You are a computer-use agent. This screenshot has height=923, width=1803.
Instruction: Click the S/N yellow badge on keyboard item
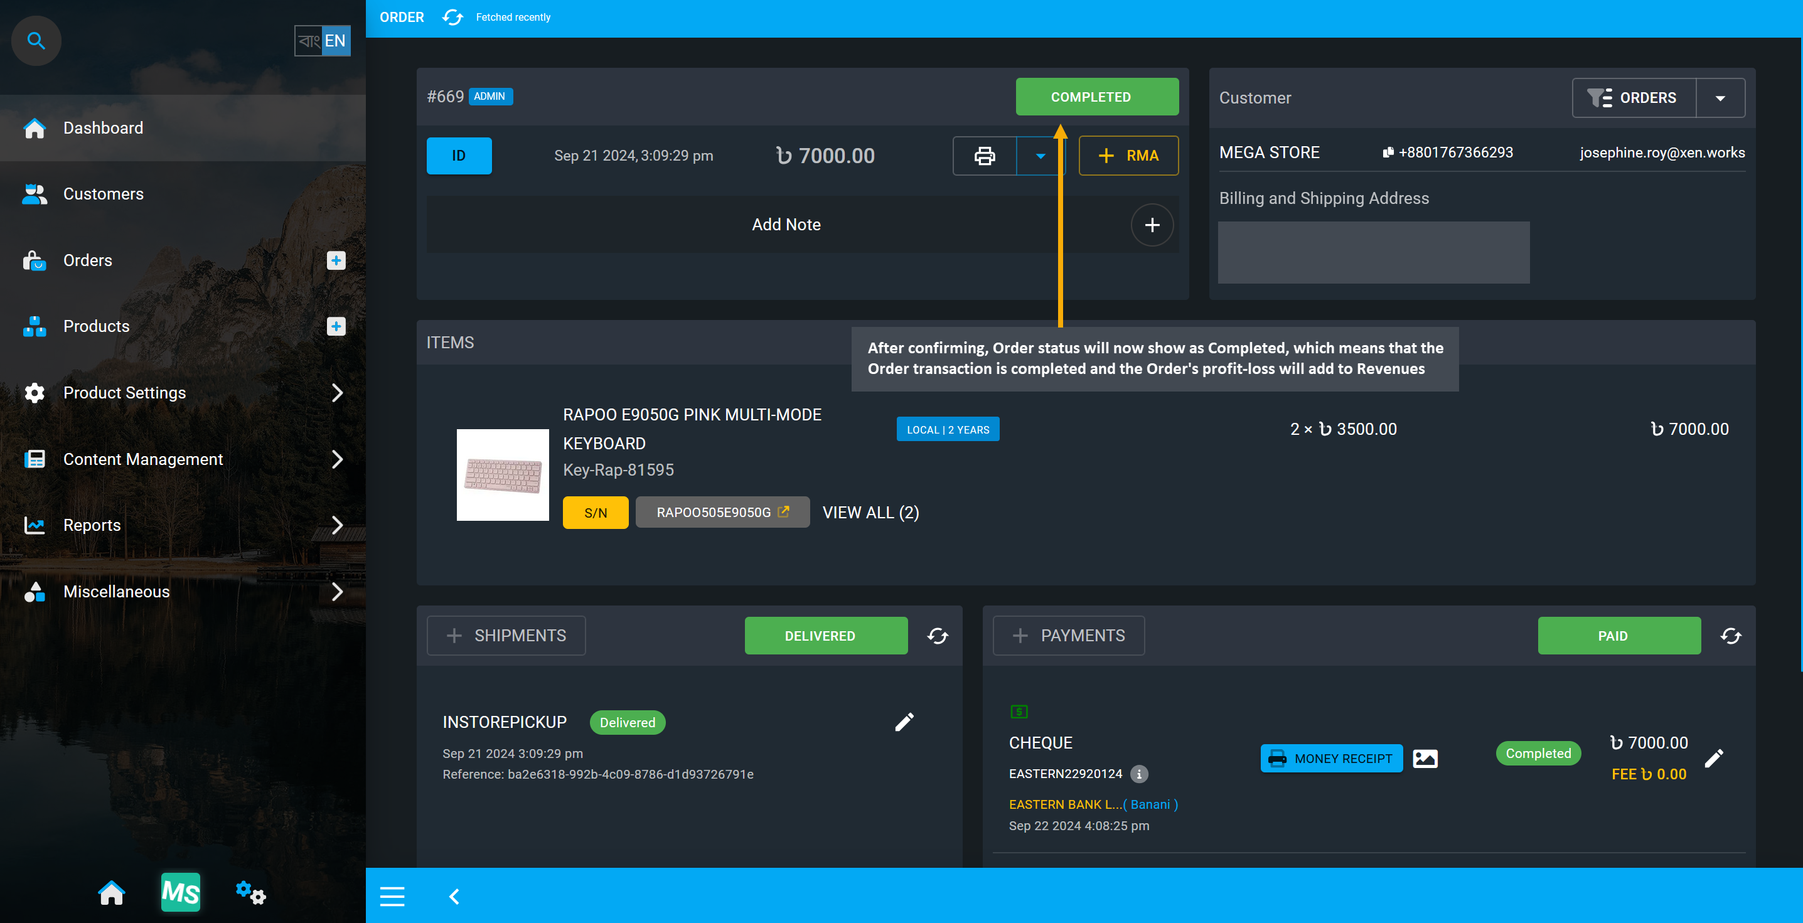(596, 512)
